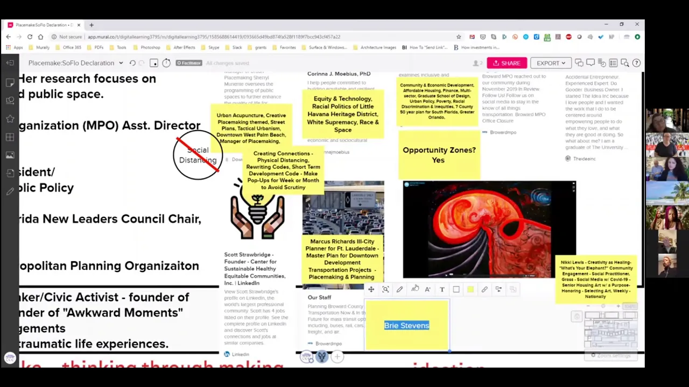Expand the Placemake:SoFlo Declaration title dropdown
Screen dimensions: 689x387
(121, 63)
